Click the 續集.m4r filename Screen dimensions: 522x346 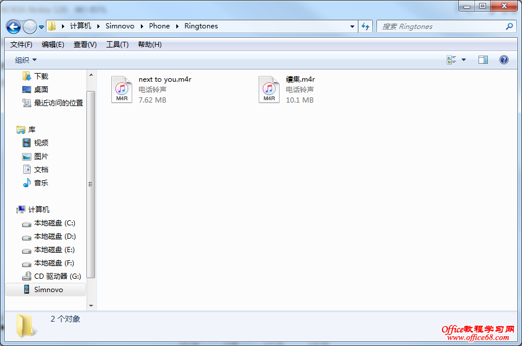300,79
